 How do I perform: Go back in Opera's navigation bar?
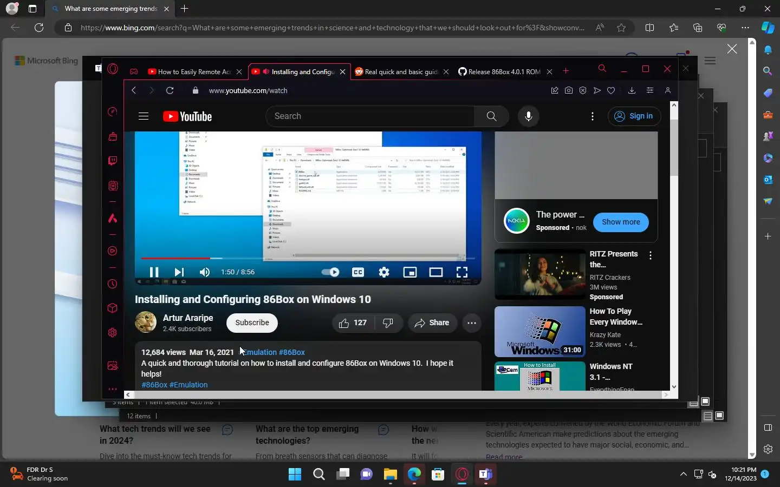tap(134, 90)
